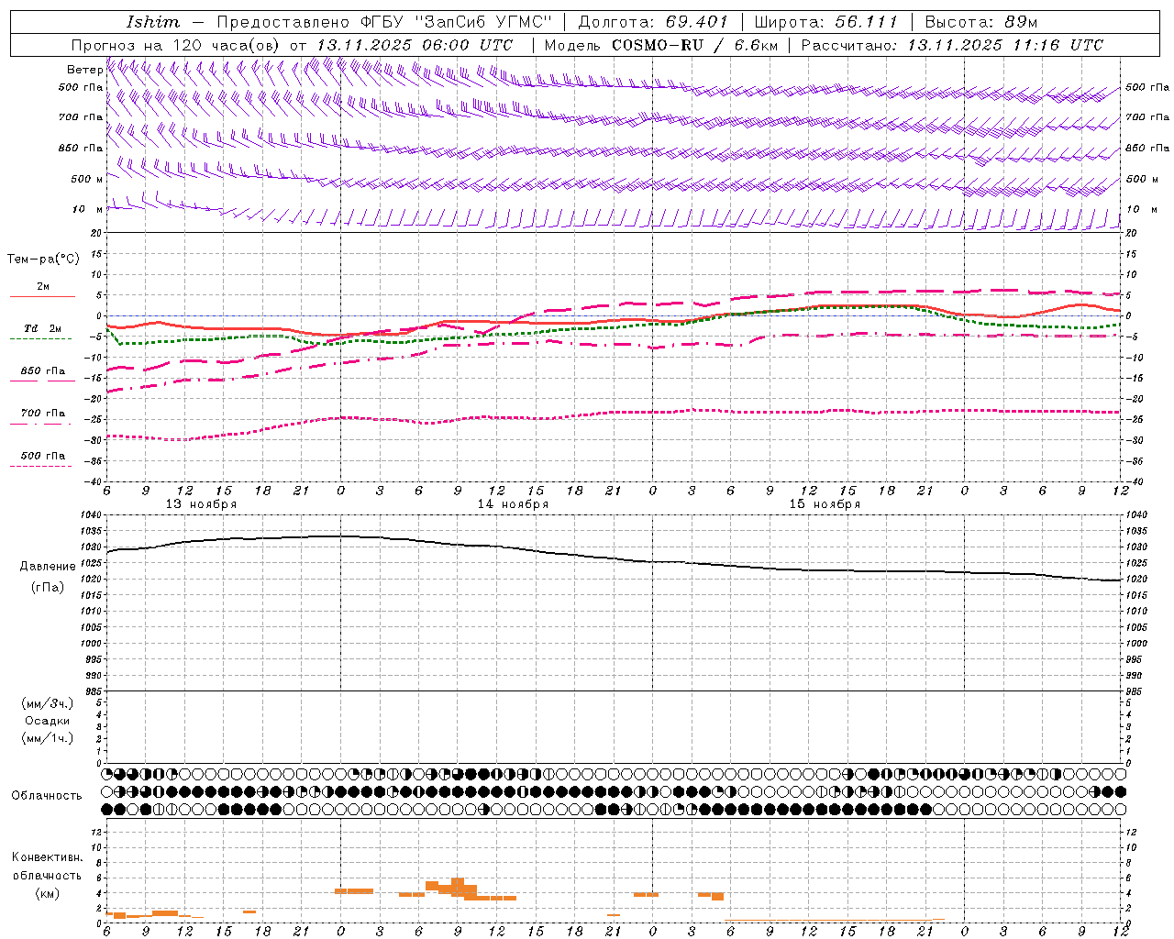Click the 1040 value on left pressure axis
This screenshot has width=1174, height=939.
pos(92,515)
